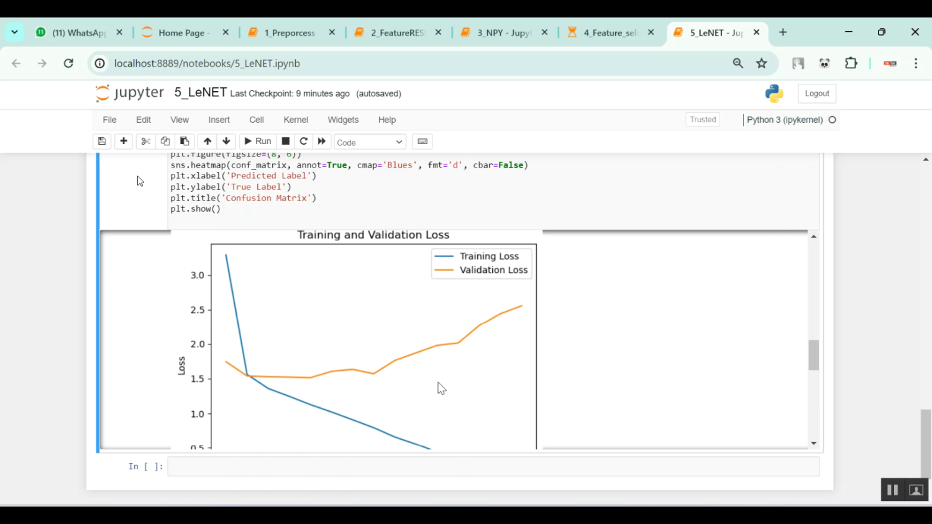Screen dimensions: 932x524
Task: Paste cells below icon
Action: pos(185,142)
